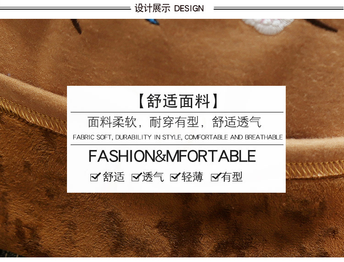This screenshot has height=262, width=344.
Task: Click the 轻薄 label text
Action: click(x=192, y=177)
